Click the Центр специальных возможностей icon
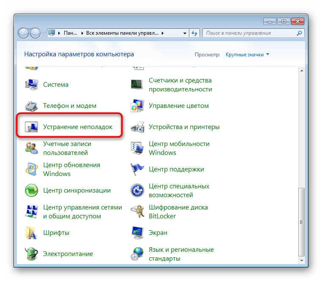 [137, 190]
